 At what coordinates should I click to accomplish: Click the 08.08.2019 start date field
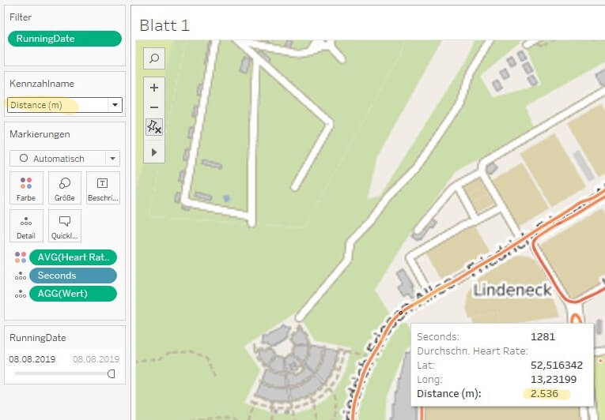[29, 359]
